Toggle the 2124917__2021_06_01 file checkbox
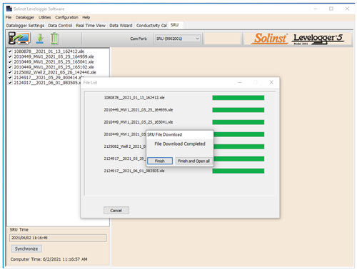 10,83
